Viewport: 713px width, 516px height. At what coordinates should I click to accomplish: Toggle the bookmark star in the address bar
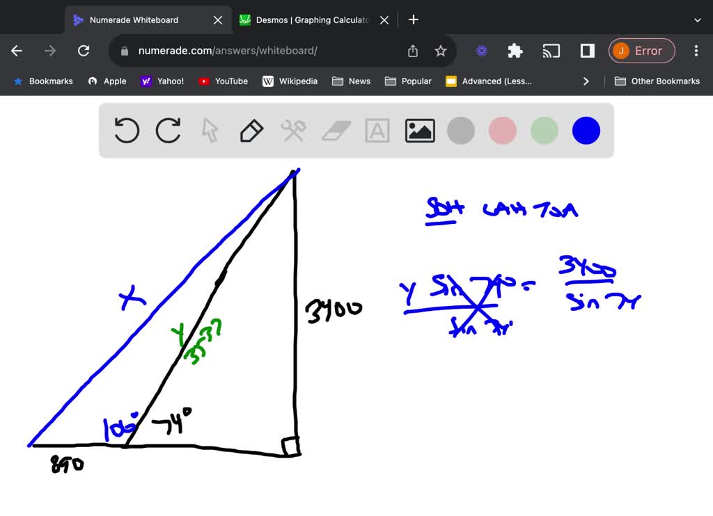point(440,51)
